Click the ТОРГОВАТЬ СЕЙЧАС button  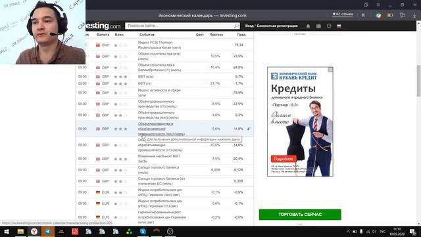pyautogui.click(x=300, y=215)
